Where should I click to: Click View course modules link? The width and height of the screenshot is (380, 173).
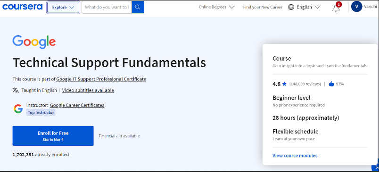tap(295, 156)
